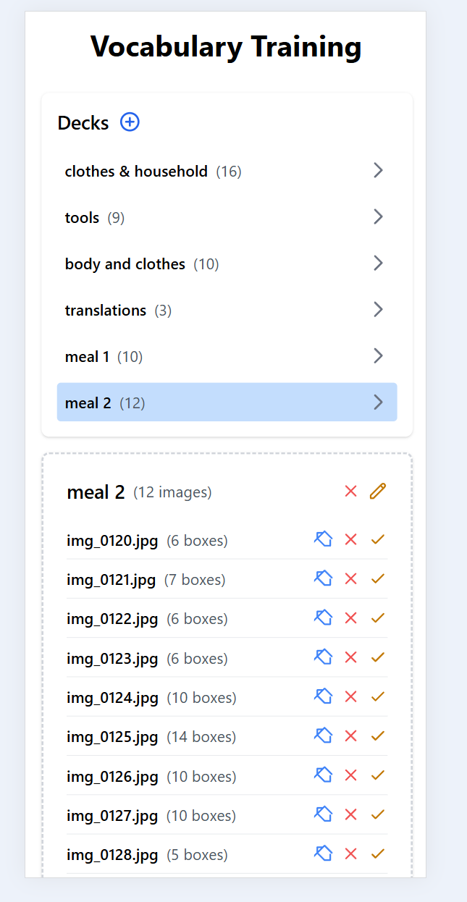
Task: Select the body and clothes deck
Action: [125, 264]
